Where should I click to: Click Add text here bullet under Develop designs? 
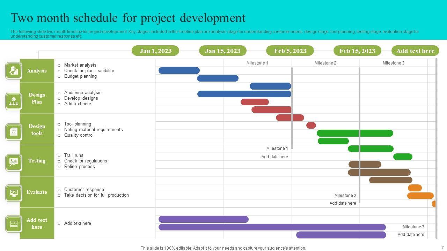tap(78, 104)
